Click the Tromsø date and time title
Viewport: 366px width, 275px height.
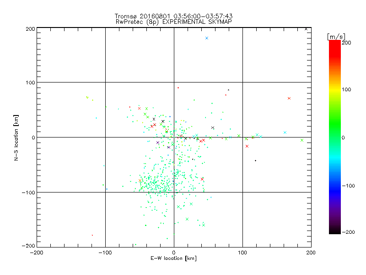[173, 16]
